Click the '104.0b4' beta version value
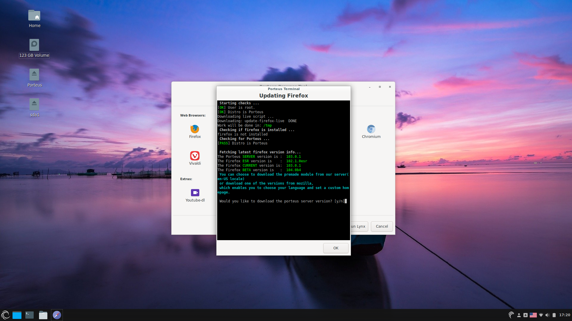This screenshot has width=572, height=321. (x=293, y=170)
